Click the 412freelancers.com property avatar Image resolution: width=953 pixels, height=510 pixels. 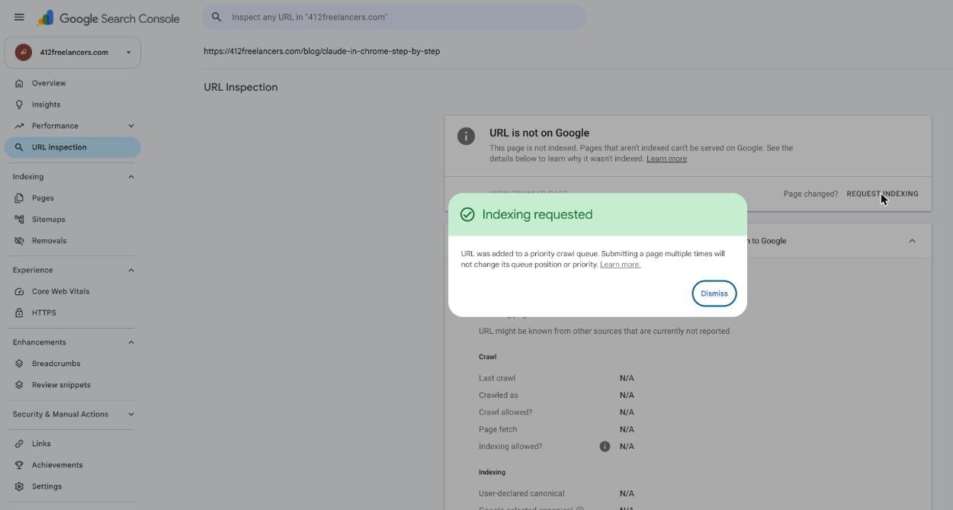pos(23,53)
